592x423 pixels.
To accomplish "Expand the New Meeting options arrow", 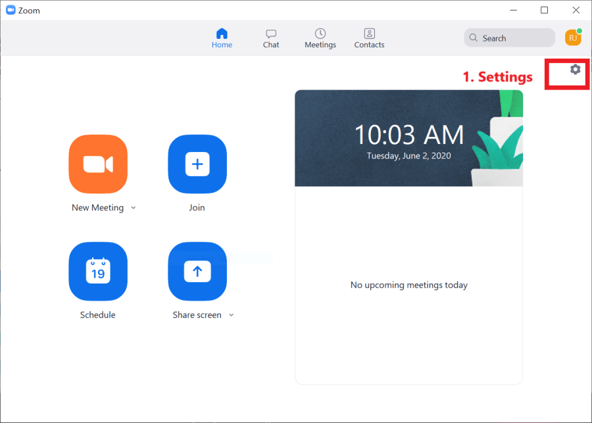I will point(134,208).
